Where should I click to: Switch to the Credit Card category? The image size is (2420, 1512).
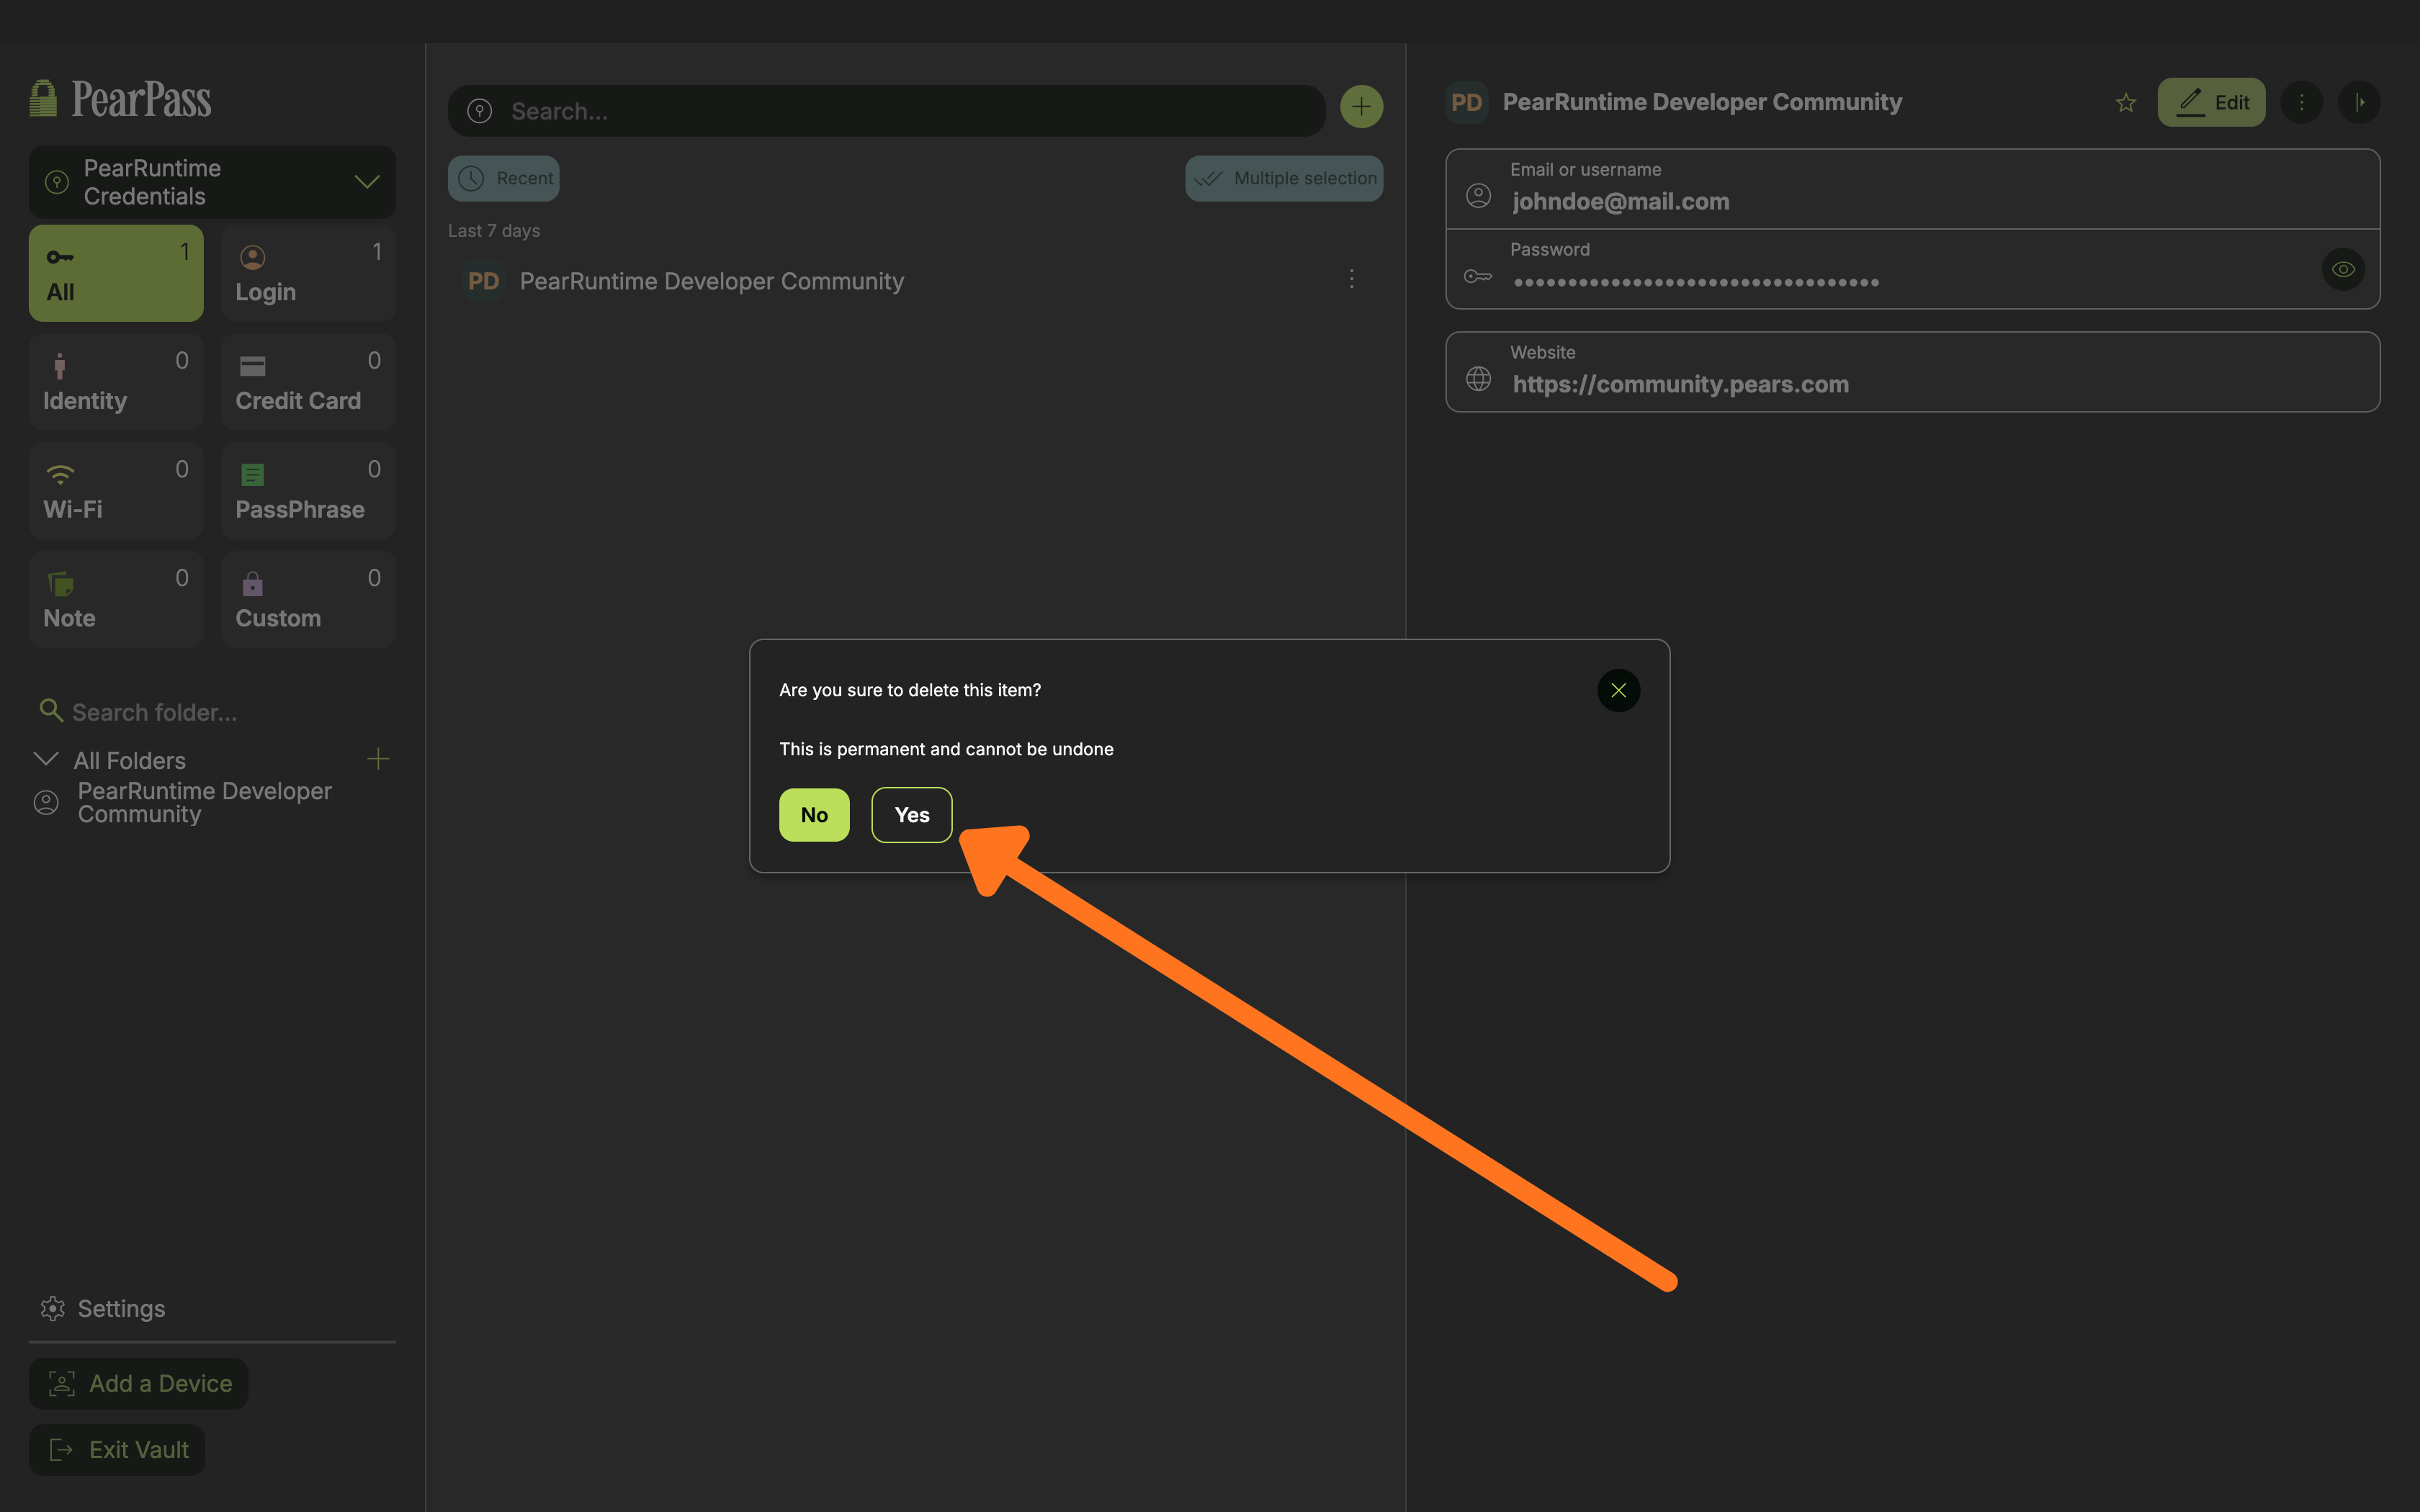[308, 382]
